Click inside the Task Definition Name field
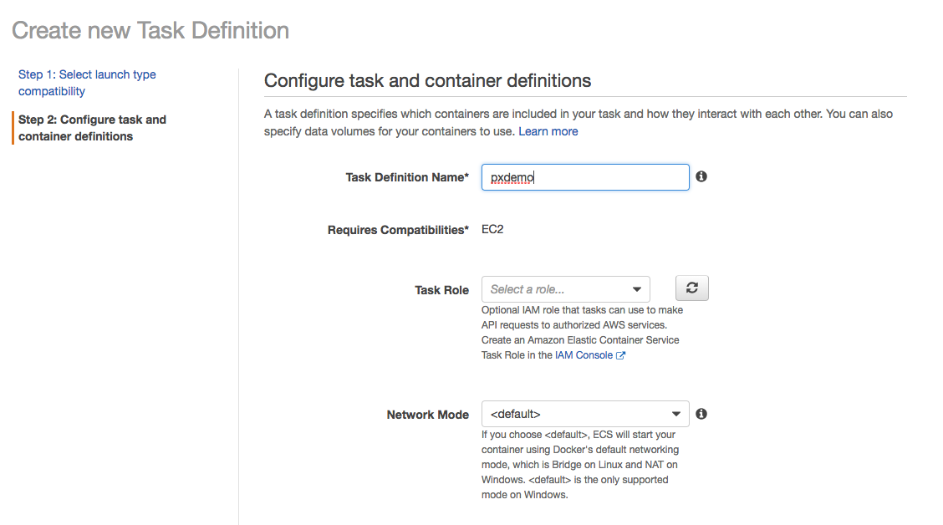Screen dimensions: 943x525 (585, 176)
